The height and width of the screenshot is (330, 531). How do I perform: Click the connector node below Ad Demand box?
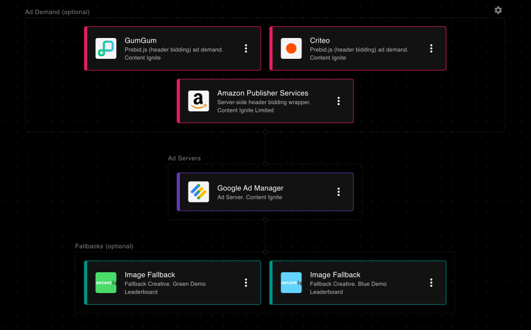point(265,132)
